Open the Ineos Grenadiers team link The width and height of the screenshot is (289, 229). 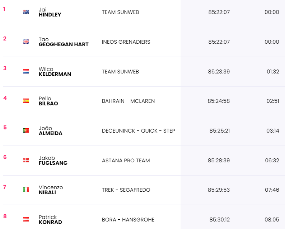(x=126, y=42)
